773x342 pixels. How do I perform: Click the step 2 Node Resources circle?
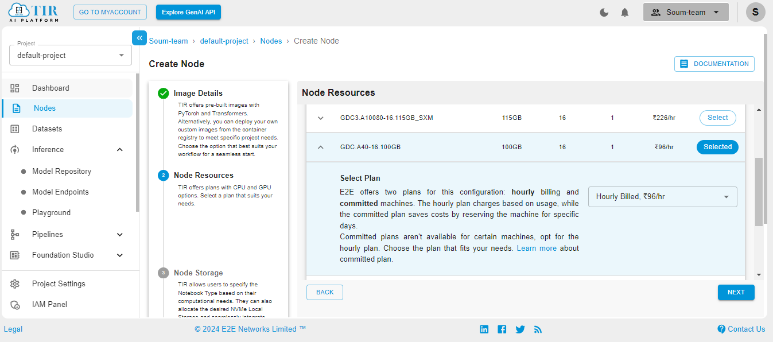[164, 176]
